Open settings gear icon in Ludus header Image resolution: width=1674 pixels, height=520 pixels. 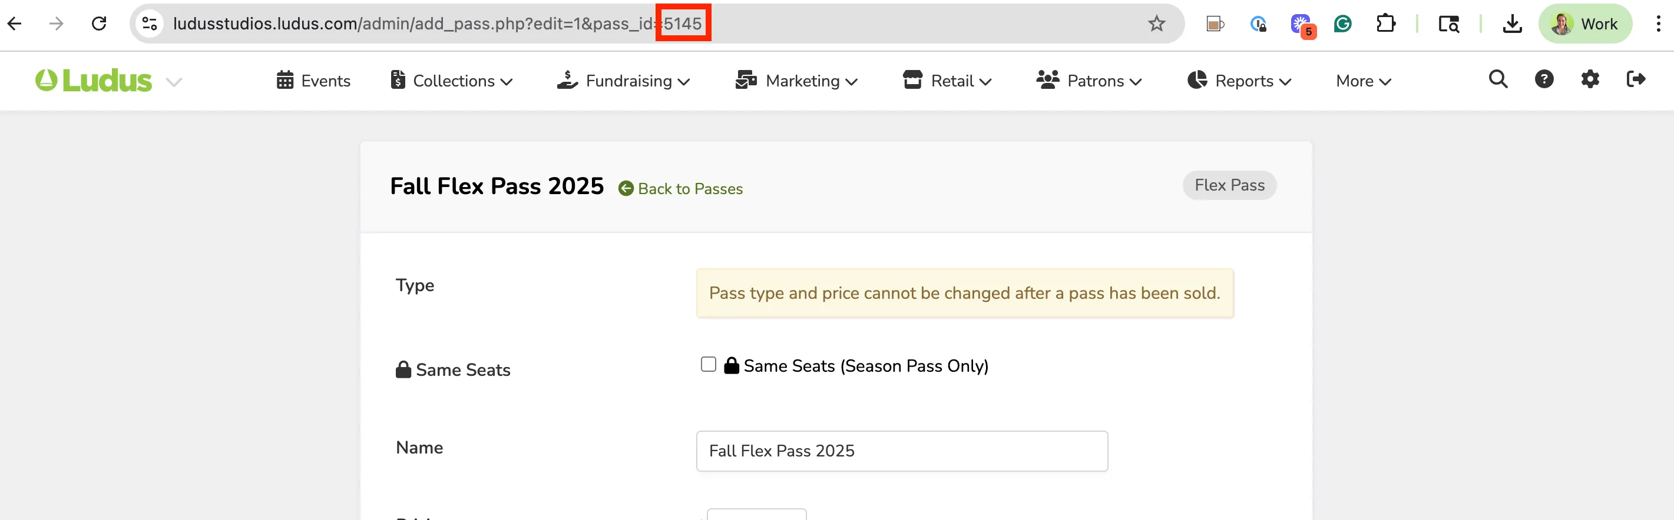coord(1590,80)
